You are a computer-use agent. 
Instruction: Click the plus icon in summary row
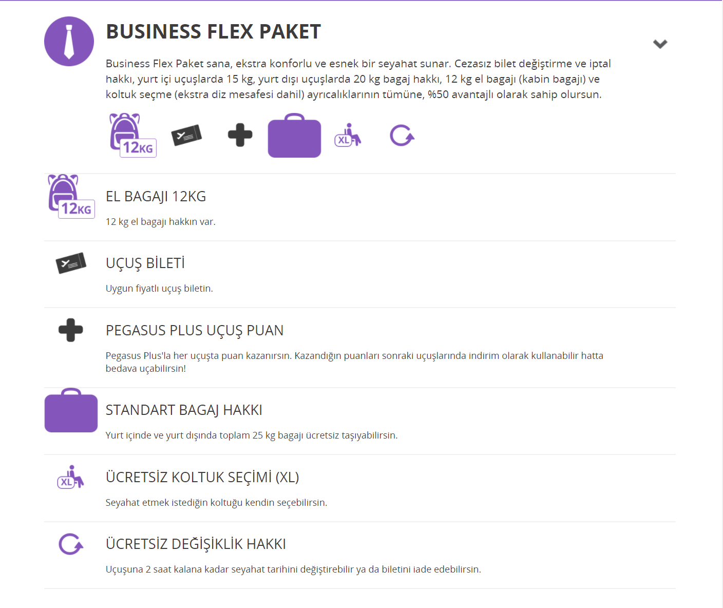240,135
